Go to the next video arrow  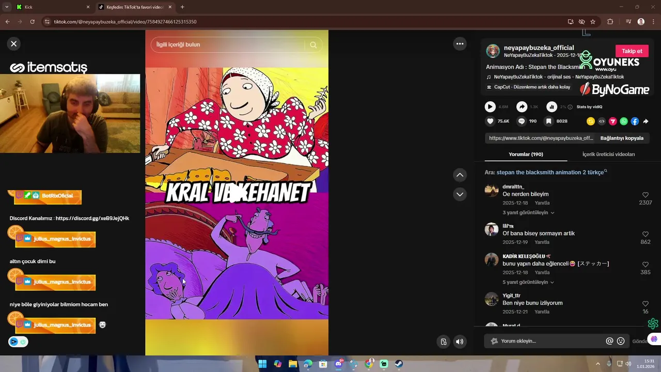[x=460, y=194]
